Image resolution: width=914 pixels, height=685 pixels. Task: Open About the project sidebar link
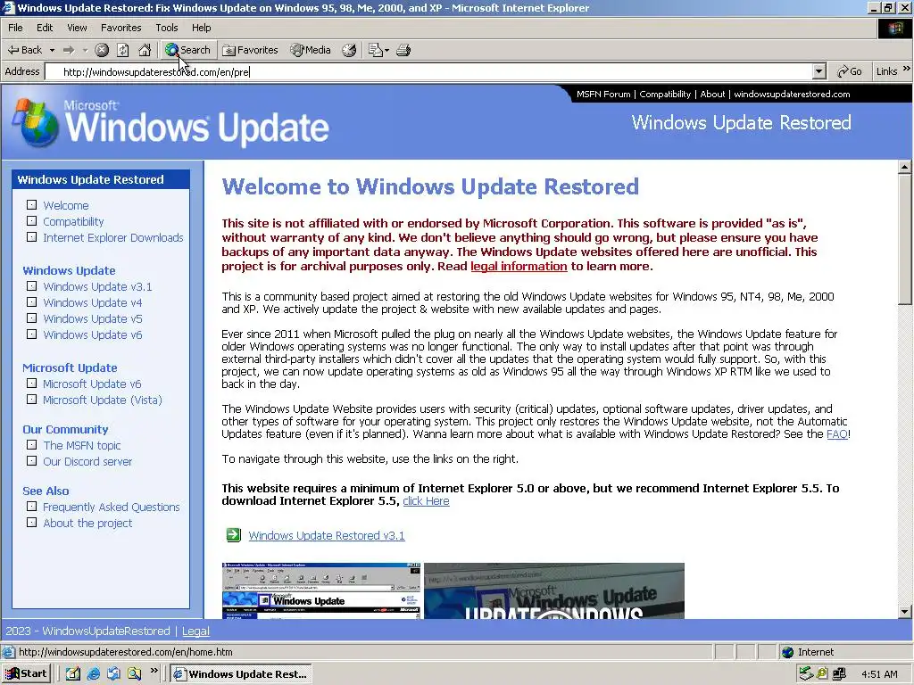[x=87, y=523]
